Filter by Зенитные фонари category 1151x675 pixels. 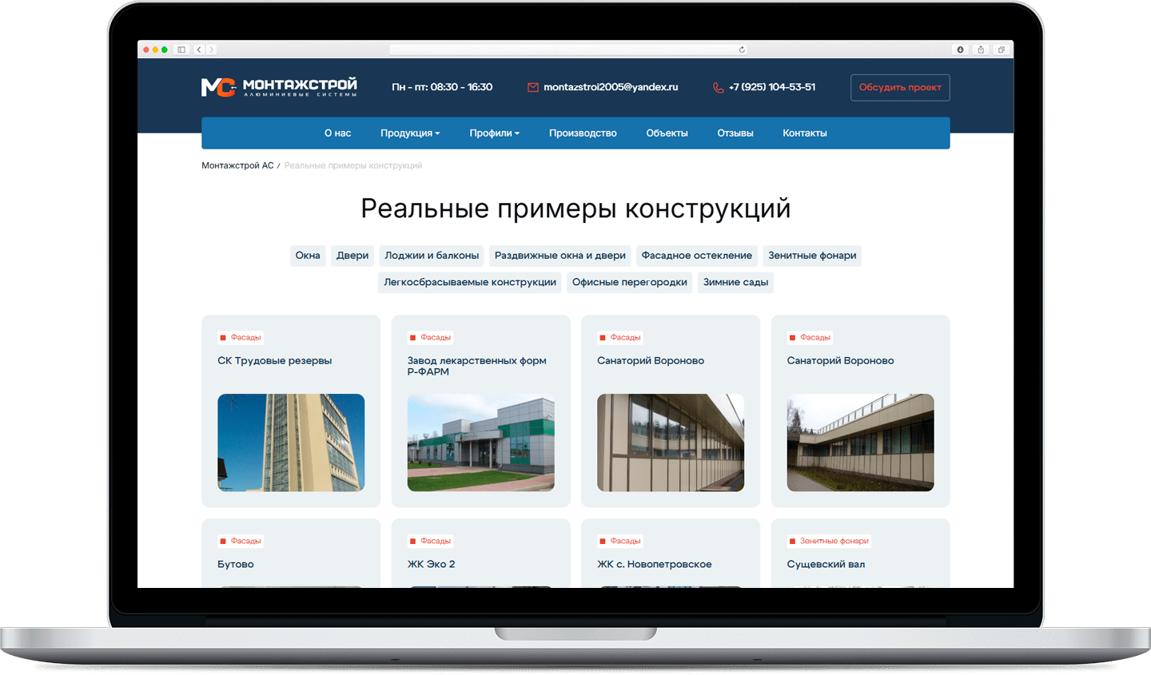[812, 256]
